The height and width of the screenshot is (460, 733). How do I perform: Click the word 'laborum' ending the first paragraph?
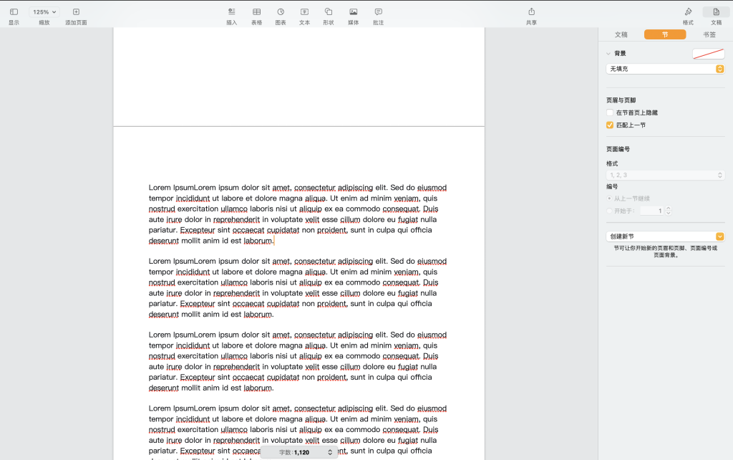258,241
